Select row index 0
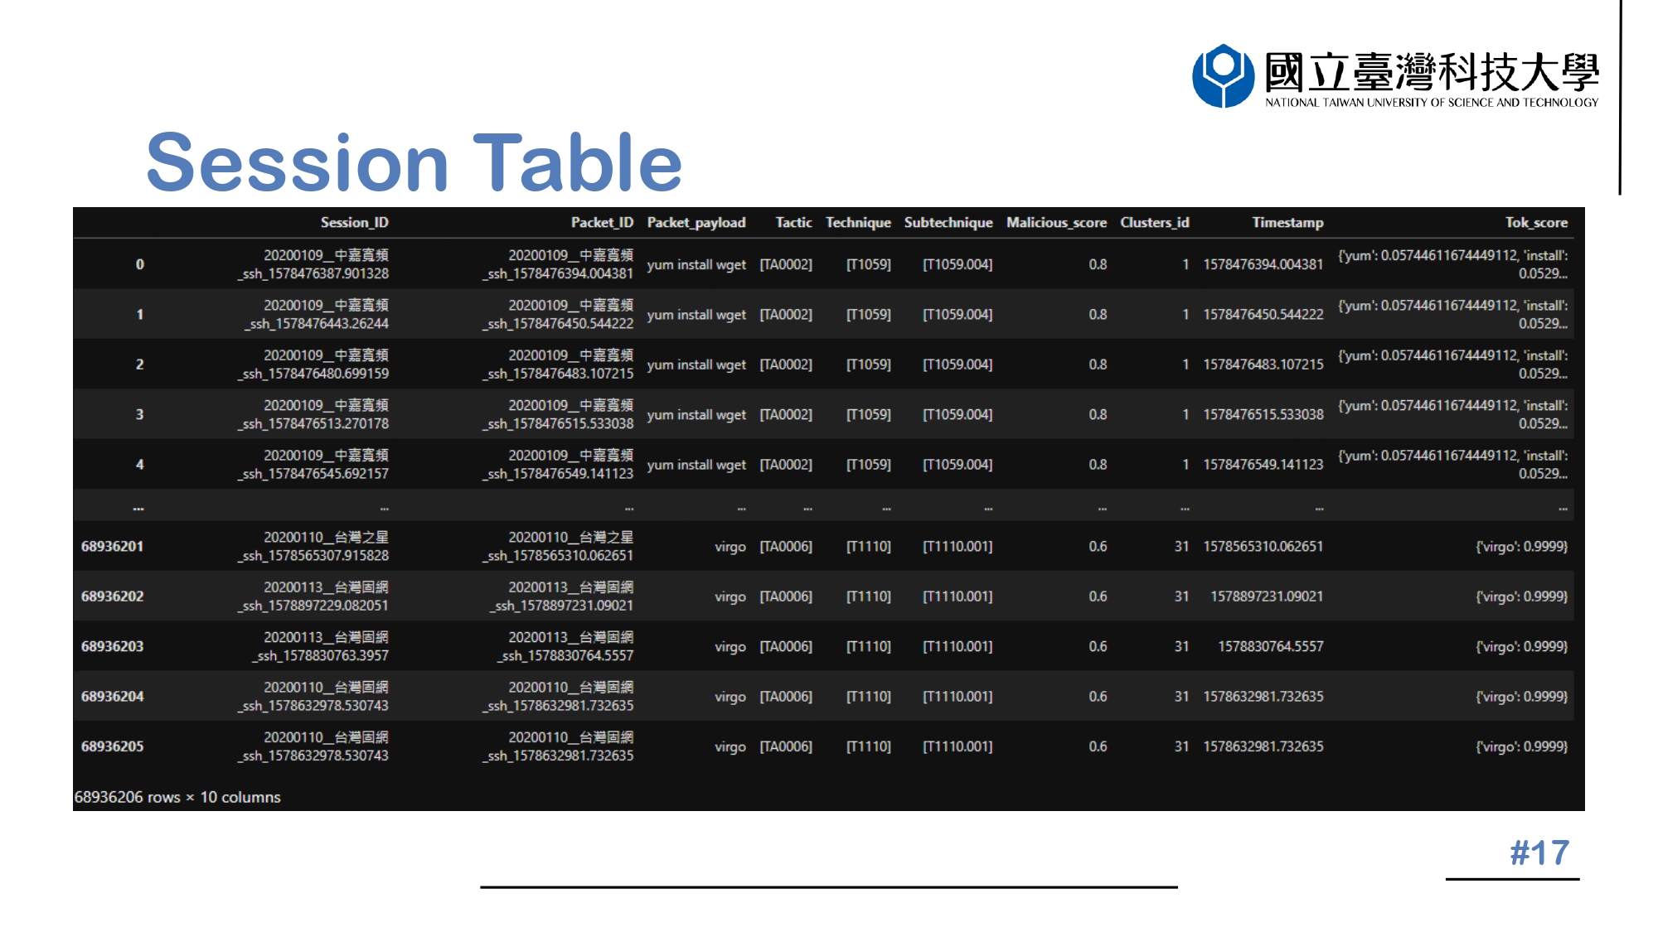The height and width of the screenshot is (932, 1658). (139, 264)
